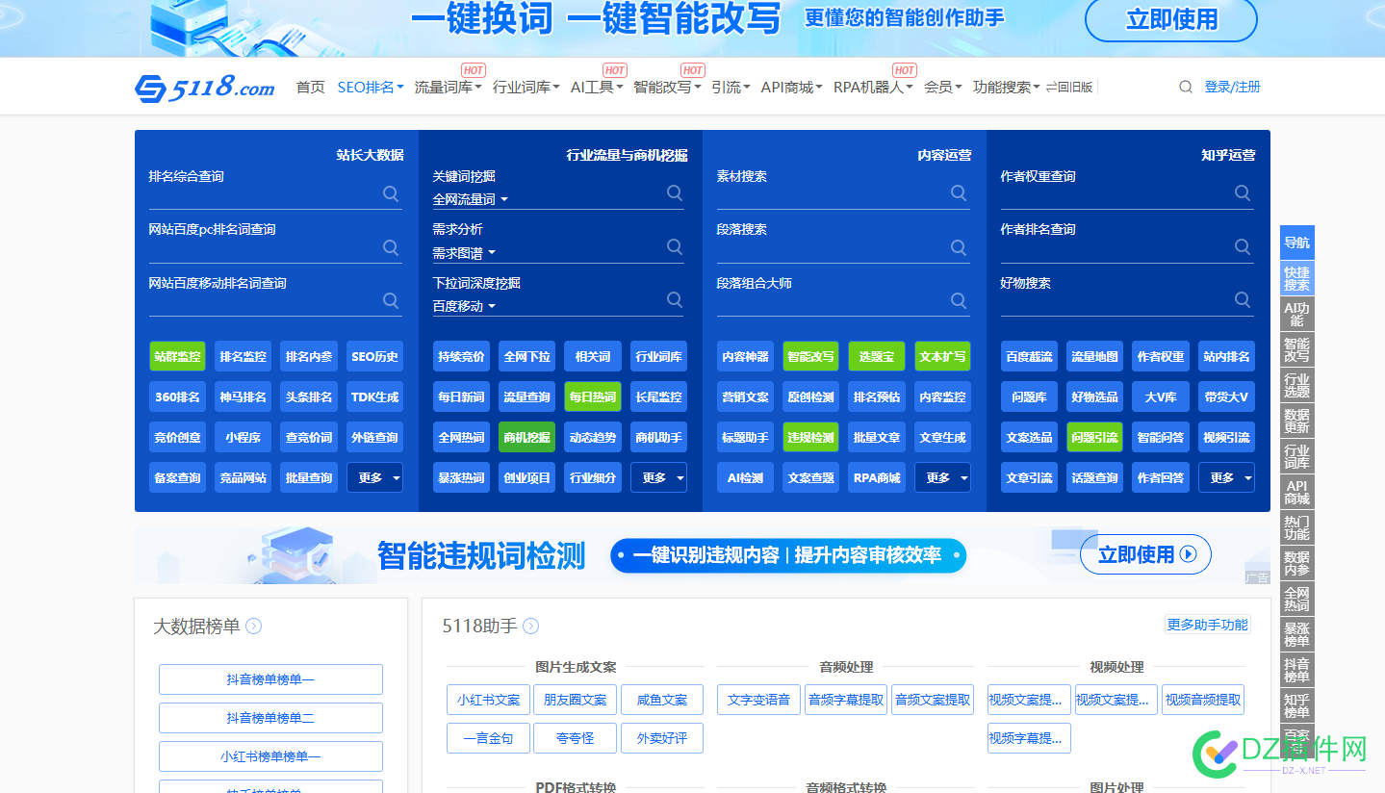Expand 更多 in 知乎运营 panel
The height and width of the screenshot is (793, 1385).
pyautogui.click(x=1226, y=477)
